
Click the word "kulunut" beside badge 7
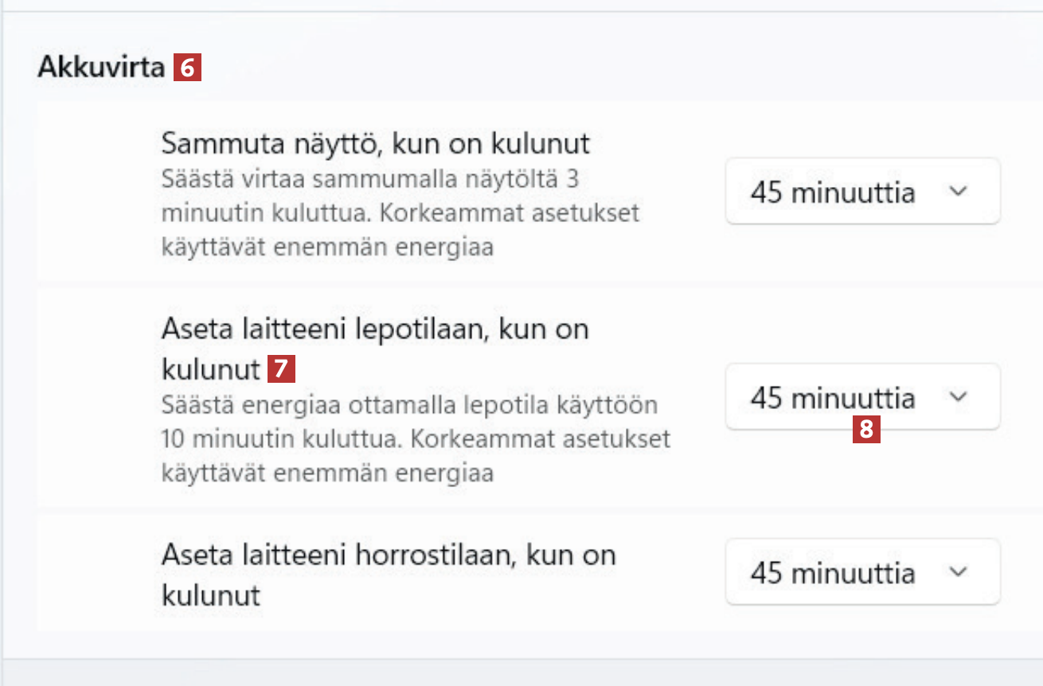[x=211, y=369]
